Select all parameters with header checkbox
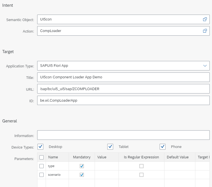 42,157
